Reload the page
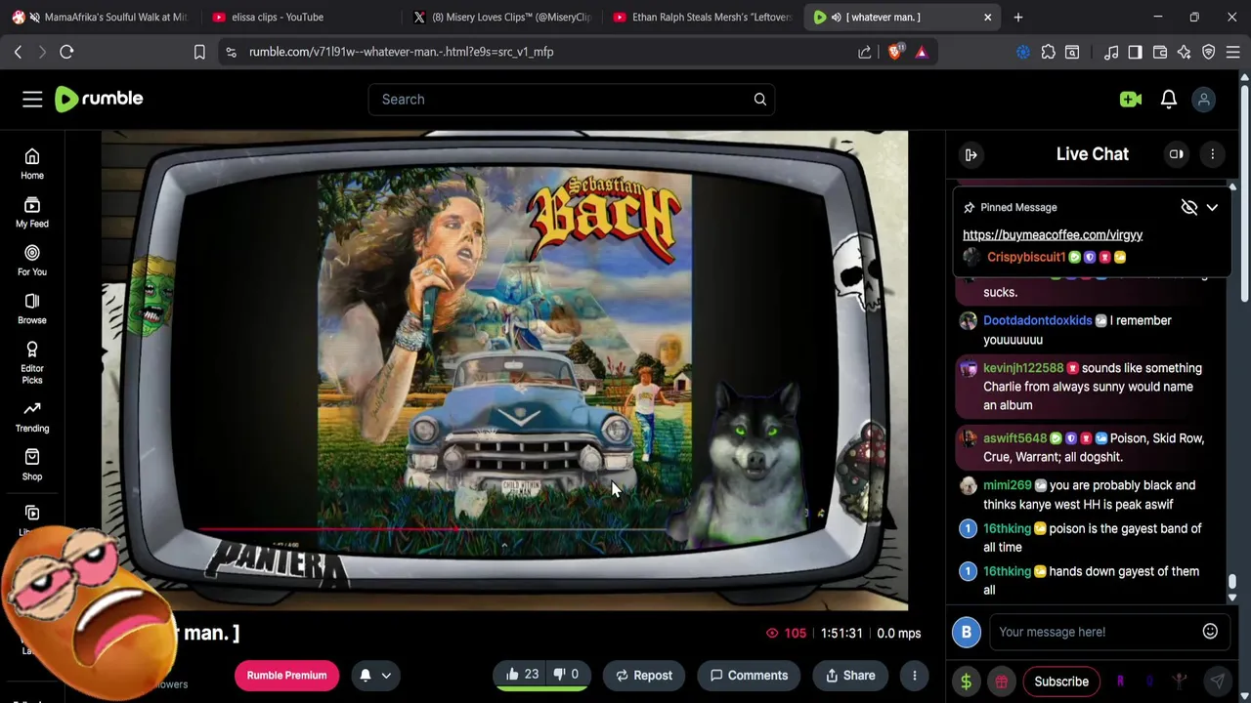Screen dimensions: 1251x703 (x=66, y=52)
